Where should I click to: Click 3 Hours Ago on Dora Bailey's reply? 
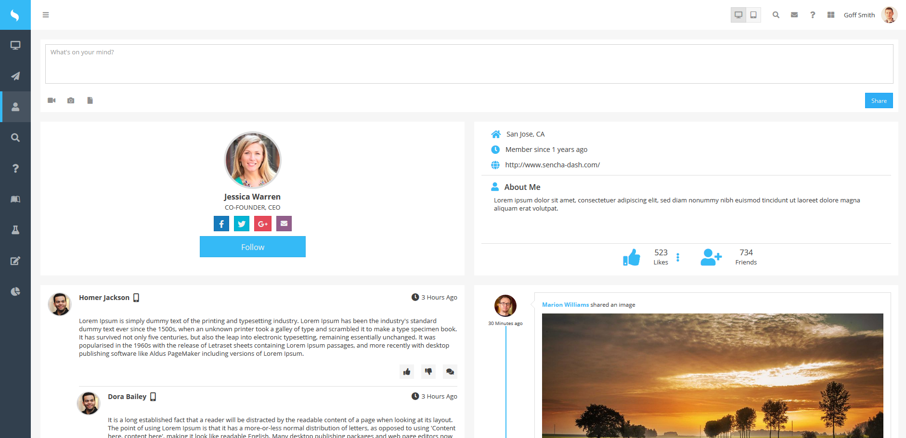pos(434,396)
